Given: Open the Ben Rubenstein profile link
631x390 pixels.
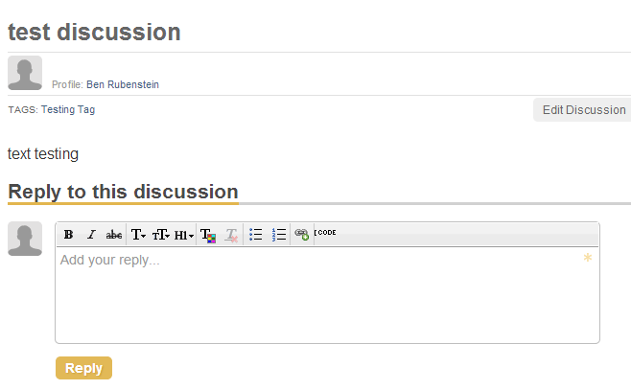Looking at the screenshot, I should pos(123,84).
